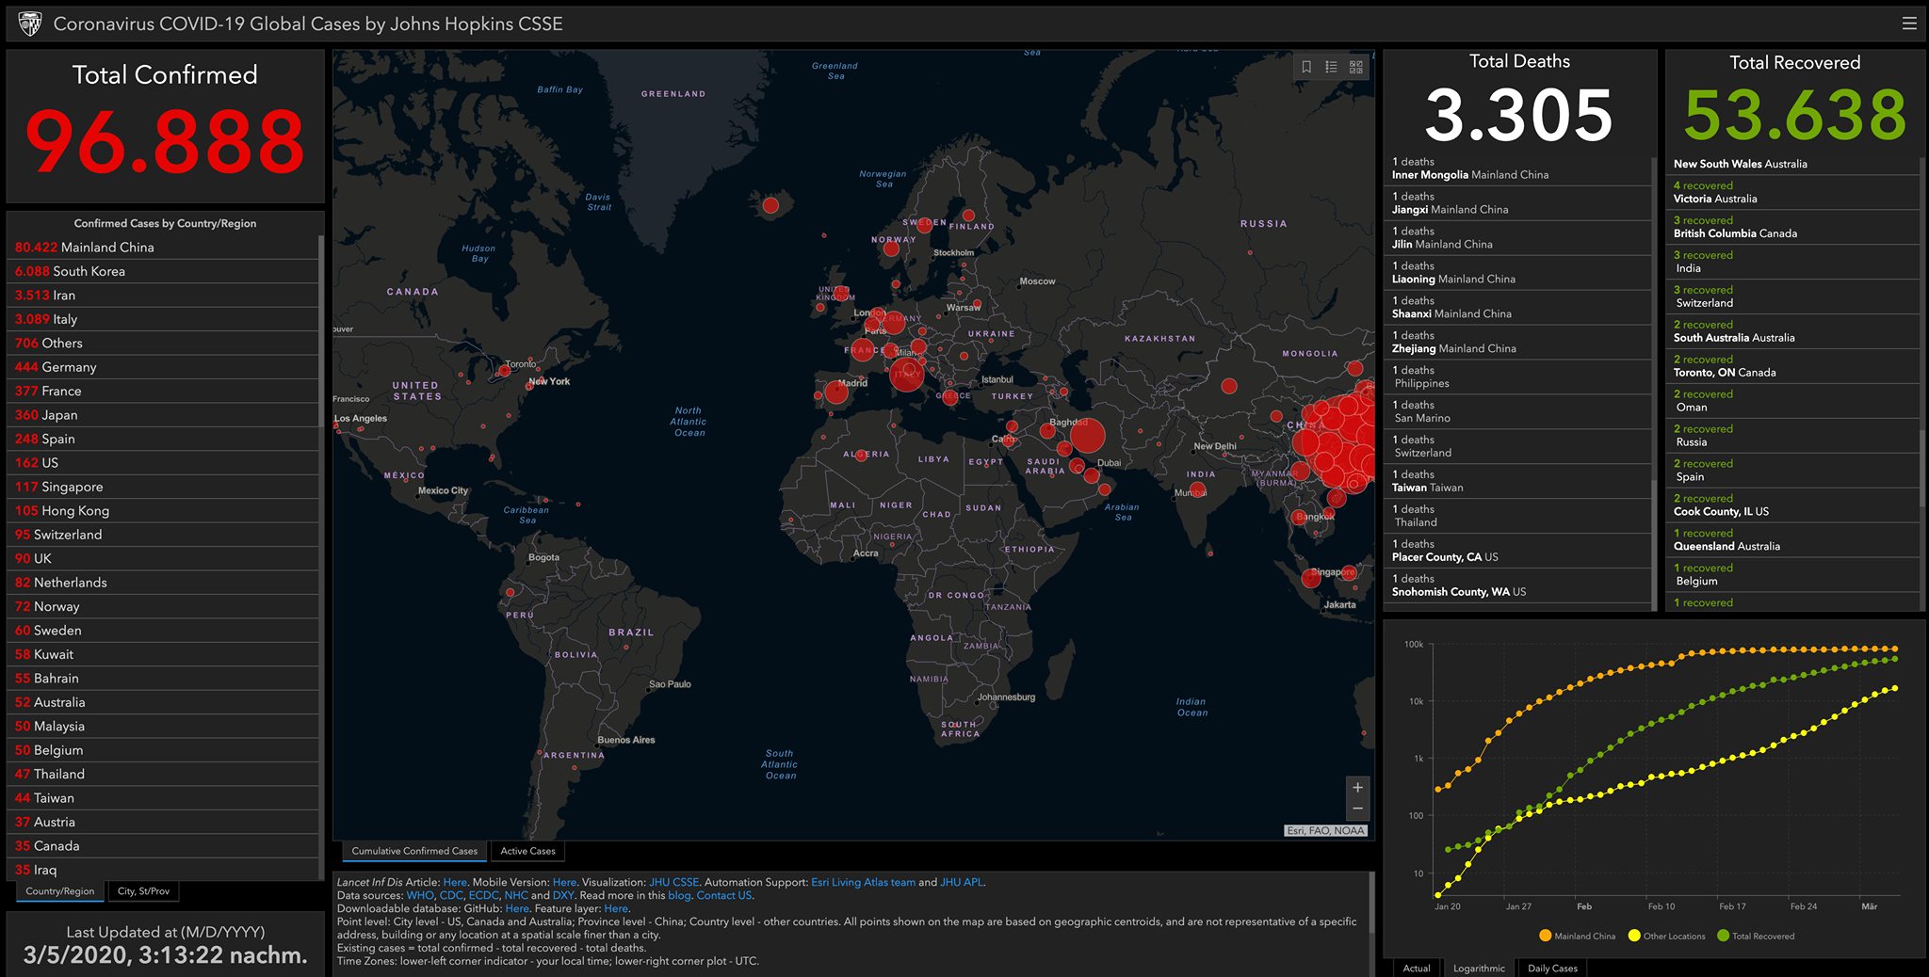Select the Country/Region list tab
This screenshot has height=977, width=1929.
60,891
